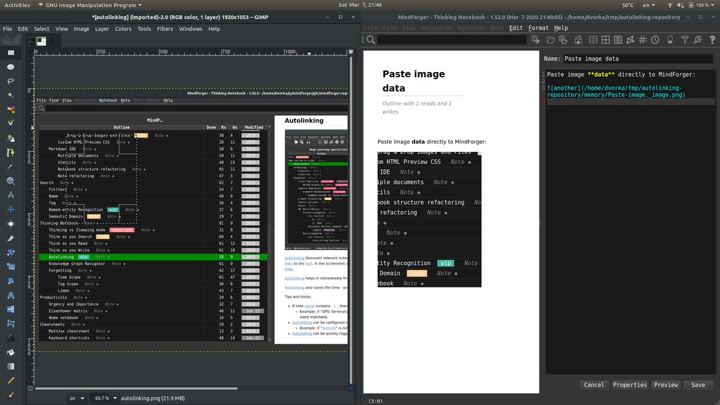Toggle the think lightbulb icon
Viewport: 720px width, 405px height.
pyautogui.click(x=670, y=40)
